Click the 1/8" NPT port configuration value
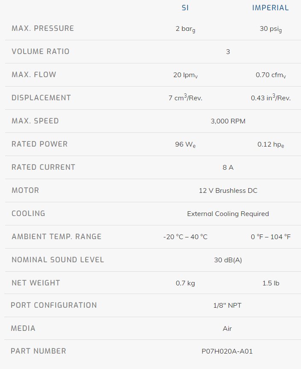The height and width of the screenshot is (369, 301). (228, 306)
